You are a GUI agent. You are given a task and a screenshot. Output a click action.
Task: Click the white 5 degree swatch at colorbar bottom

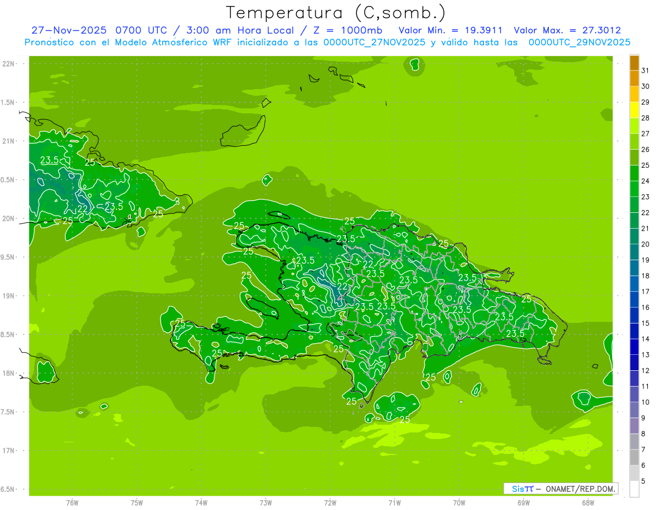pyautogui.click(x=634, y=489)
